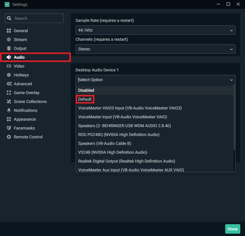Viewport: 245px width, 236px height.
Task: Select Speakers (VB-Audio Cable B)
Action: [x=155, y=143]
